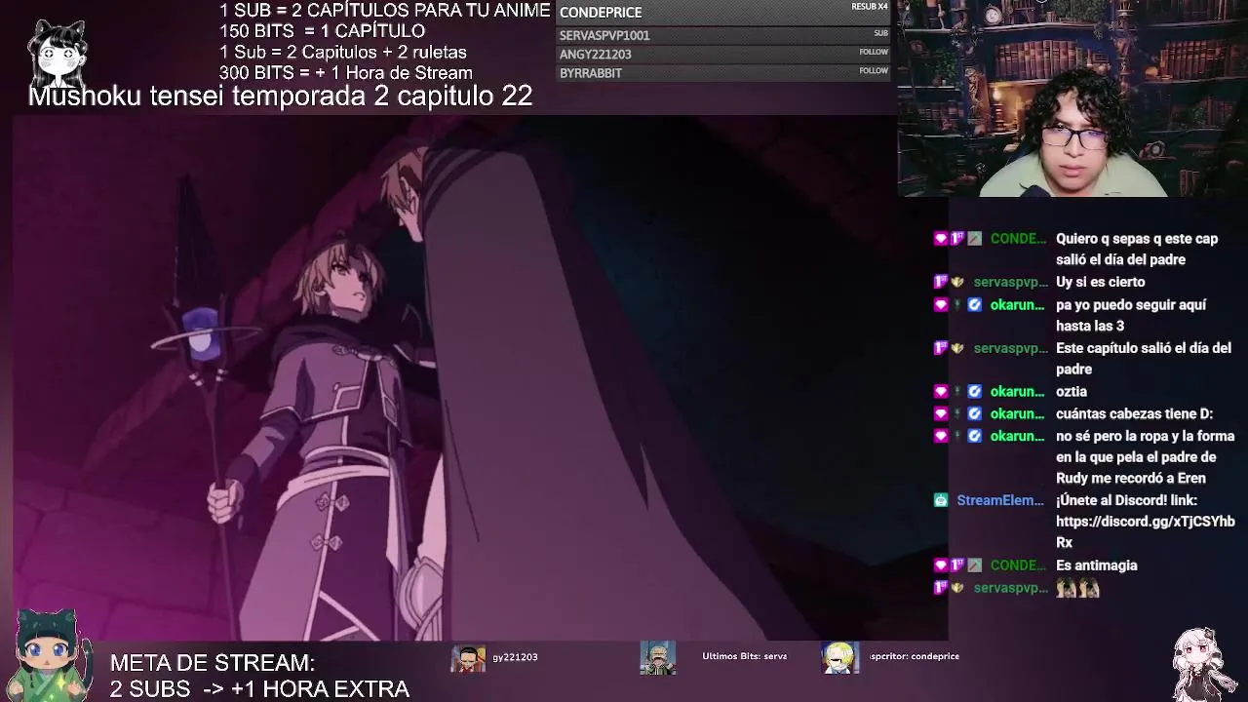Click 'cuántas cabezas tiene D:' chat message
The width and height of the screenshot is (1248, 702).
(x=1134, y=414)
